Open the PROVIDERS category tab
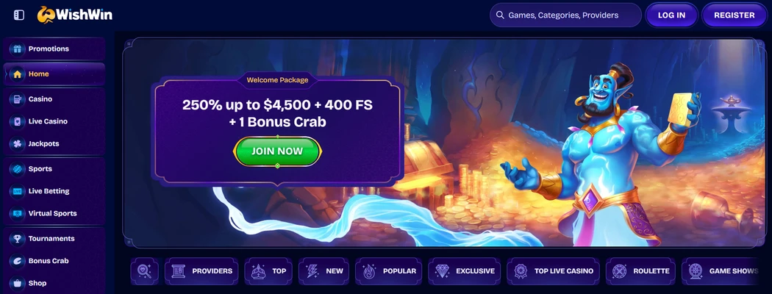This screenshot has width=772, height=294. click(x=201, y=271)
